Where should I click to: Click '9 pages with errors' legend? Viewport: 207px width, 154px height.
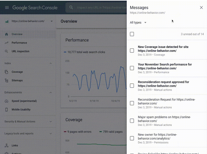point(78,132)
